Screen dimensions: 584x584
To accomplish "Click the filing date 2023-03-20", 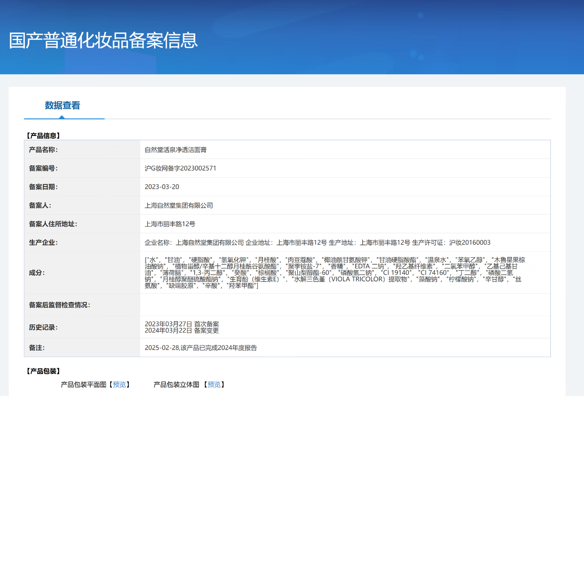I will tap(162, 187).
